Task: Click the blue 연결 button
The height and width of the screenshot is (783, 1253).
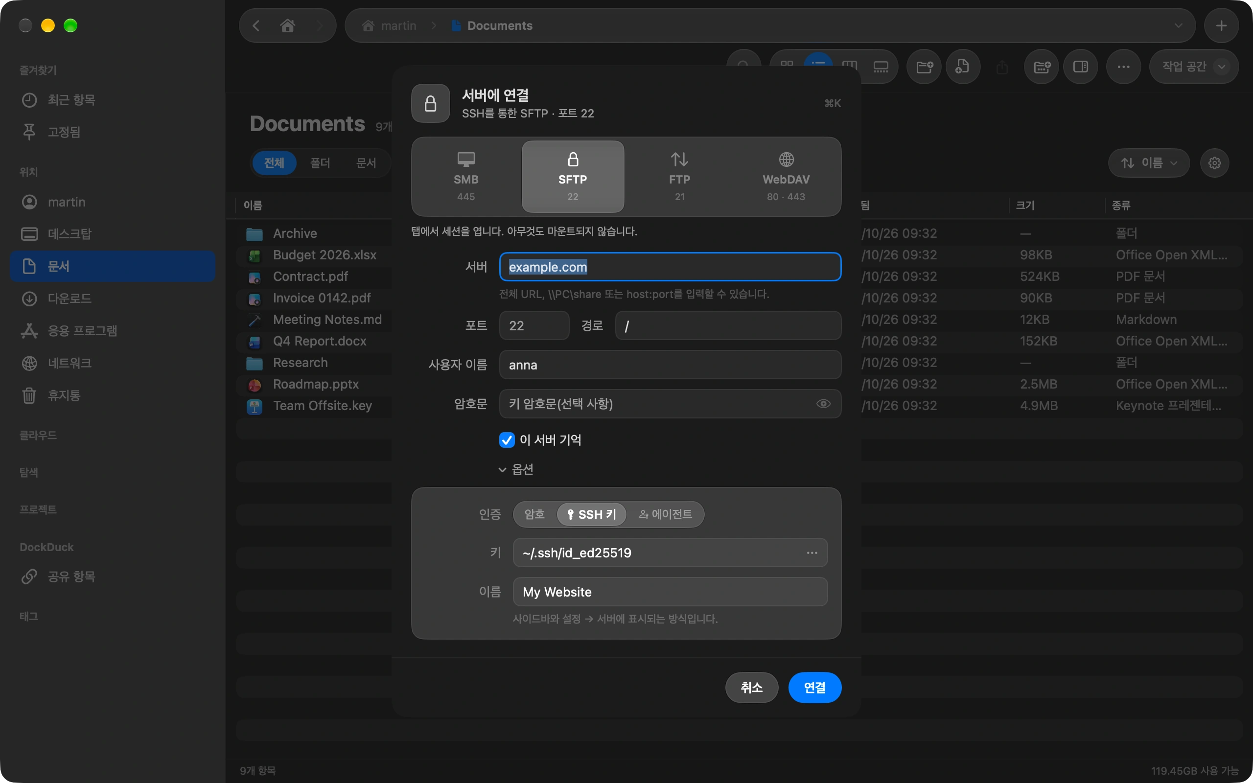Action: (x=814, y=687)
